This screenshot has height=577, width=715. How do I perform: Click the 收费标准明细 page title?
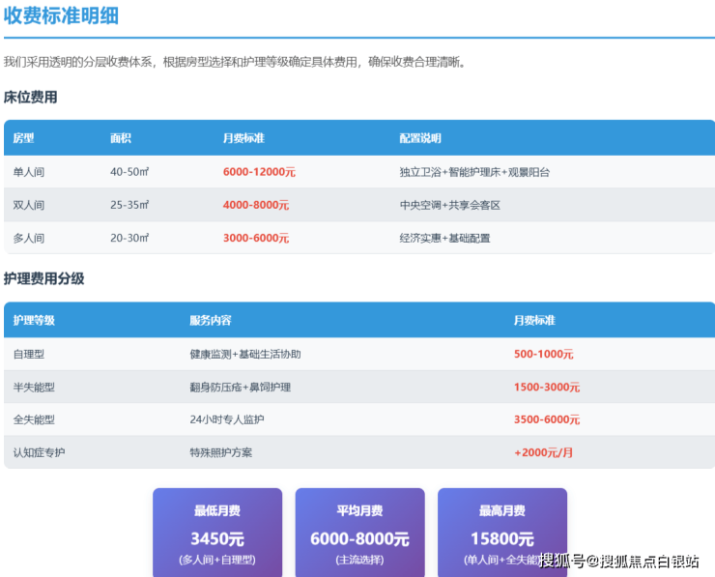62,16
